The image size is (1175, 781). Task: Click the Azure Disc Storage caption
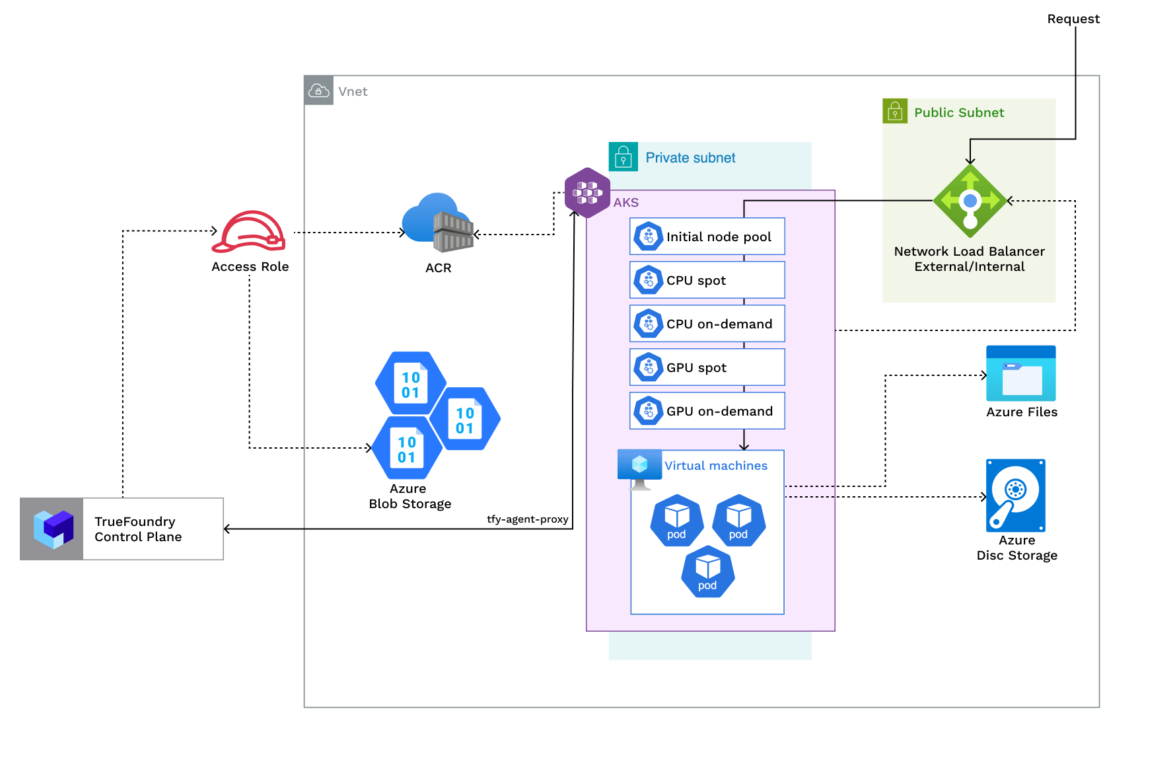1017,548
